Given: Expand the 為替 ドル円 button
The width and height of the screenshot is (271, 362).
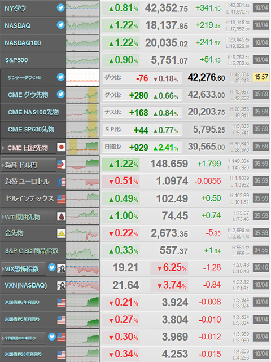Looking at the screenshot, I should tap(28, 165).
